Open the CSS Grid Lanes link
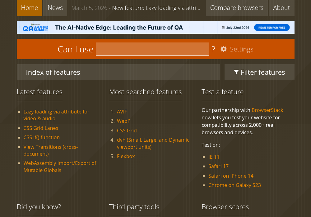 click(x=41, y=128)
